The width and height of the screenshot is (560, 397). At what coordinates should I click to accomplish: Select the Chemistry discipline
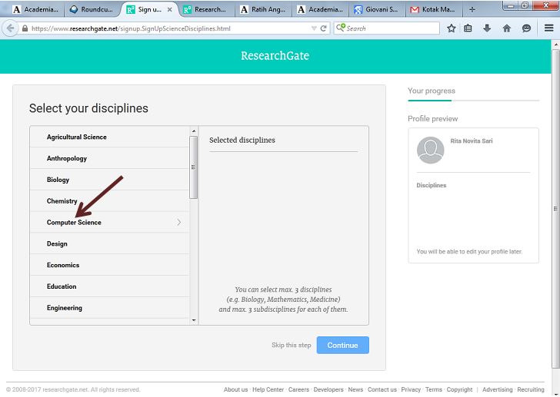tap(109, 201)
